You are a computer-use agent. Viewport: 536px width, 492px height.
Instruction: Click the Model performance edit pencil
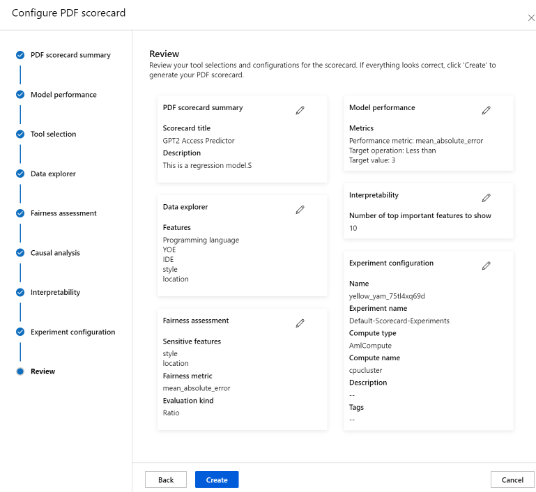coord(487,110)
